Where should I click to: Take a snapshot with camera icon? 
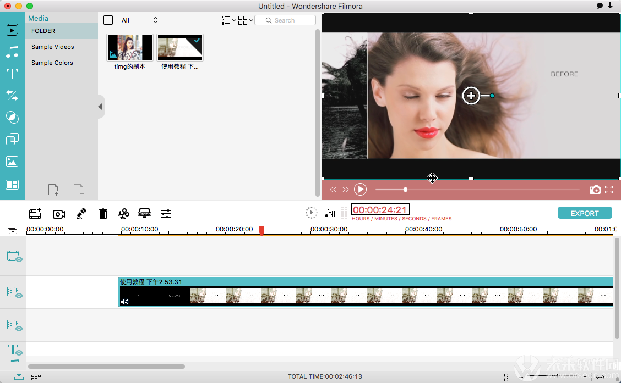click(595, 190)
